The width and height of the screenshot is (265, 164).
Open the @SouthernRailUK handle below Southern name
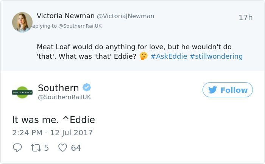[64, 97]
